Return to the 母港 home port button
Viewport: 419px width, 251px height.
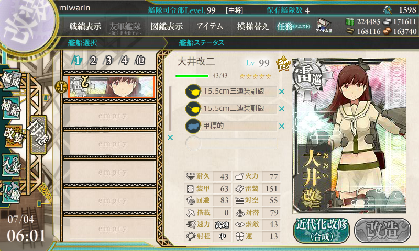tap(39, 135)
